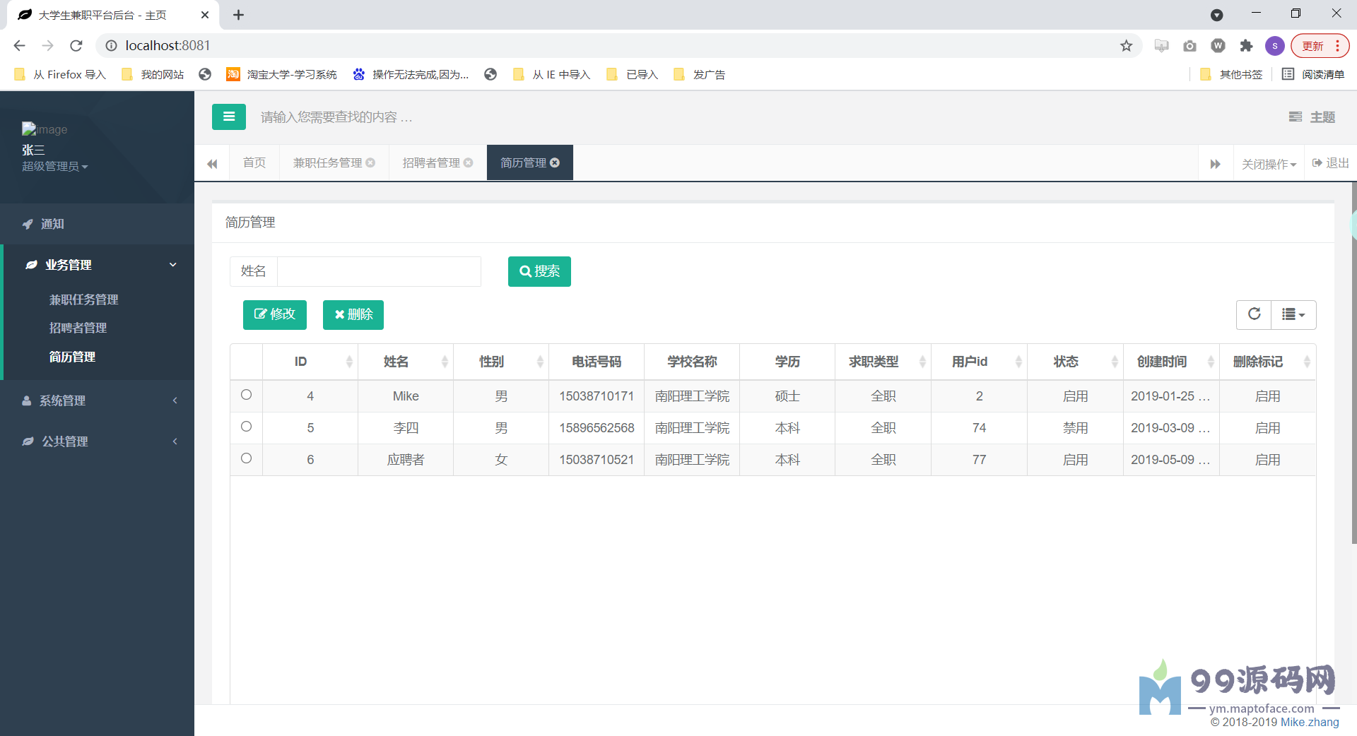Open 简历管理 in the sidebar

[72, 357]
